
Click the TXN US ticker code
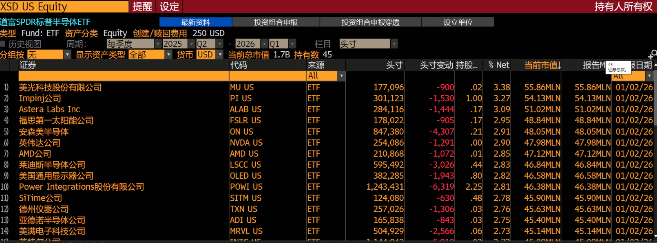pos(244,209)
